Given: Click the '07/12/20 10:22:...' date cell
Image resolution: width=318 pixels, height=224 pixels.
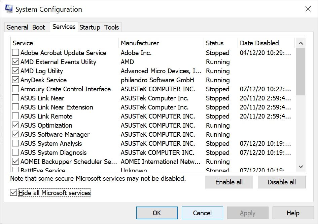Looking at the screenshot, I should (x=265, y=89).
